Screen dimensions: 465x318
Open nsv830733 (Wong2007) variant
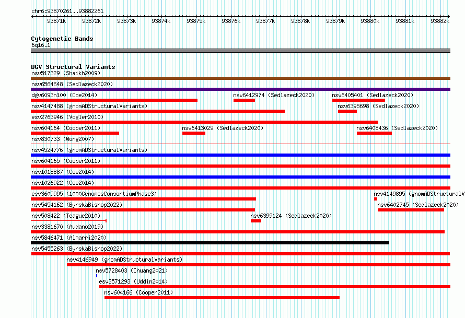pos(63,139)
